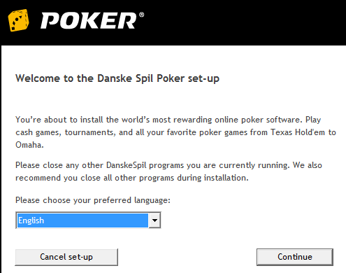
Task: Click the 'Texas Hold'em' text in description
Action: point(298,132)
